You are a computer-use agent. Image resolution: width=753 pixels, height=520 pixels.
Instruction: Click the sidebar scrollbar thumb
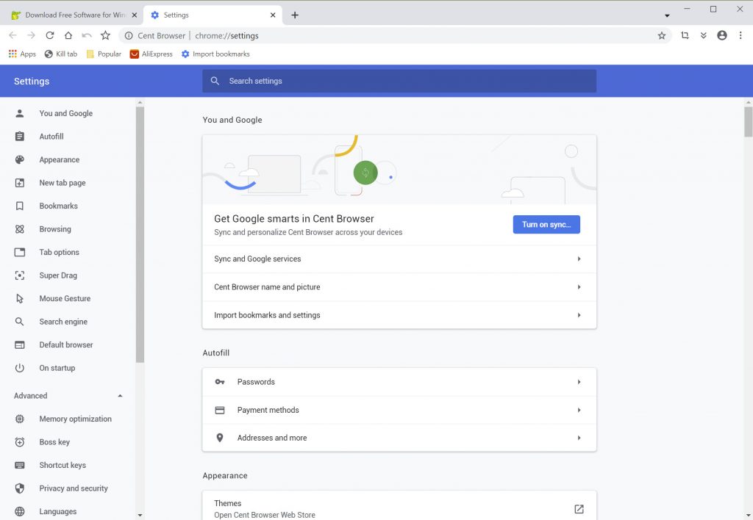click(x=140, y=234)
